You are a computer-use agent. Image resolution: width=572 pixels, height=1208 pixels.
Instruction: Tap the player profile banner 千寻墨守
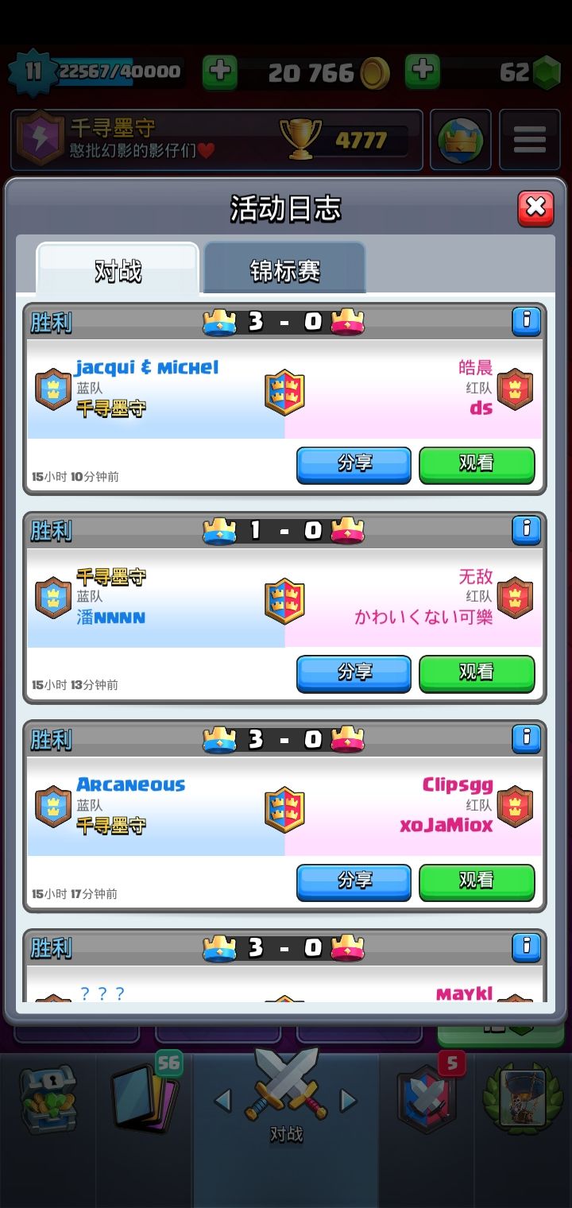[x=216, y=140]
